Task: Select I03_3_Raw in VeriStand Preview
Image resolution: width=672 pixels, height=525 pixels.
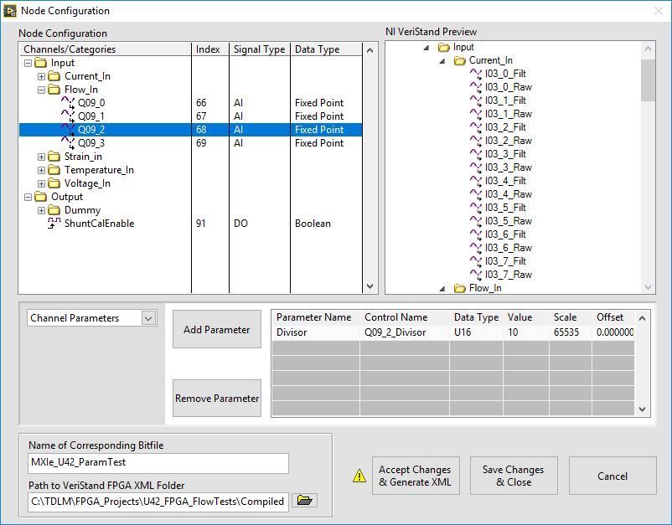Action: point(509,167)
